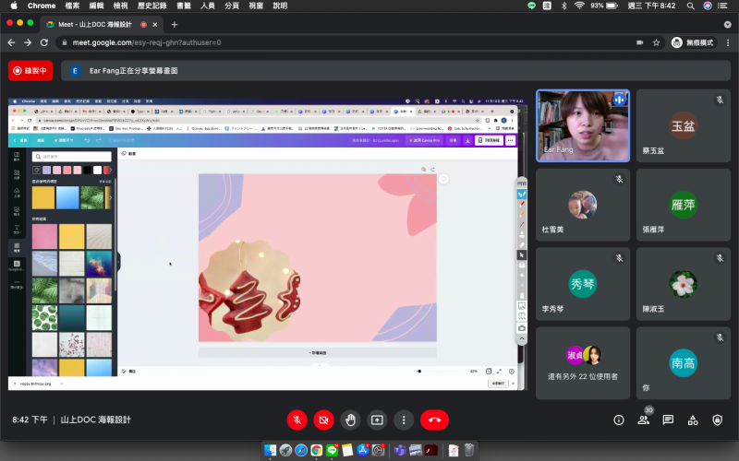Open the 無痕模式 profile dropdown
Image resolution: width=739 pixels, height=461 pixels.
pyautogui.click(x=694, y=42)
